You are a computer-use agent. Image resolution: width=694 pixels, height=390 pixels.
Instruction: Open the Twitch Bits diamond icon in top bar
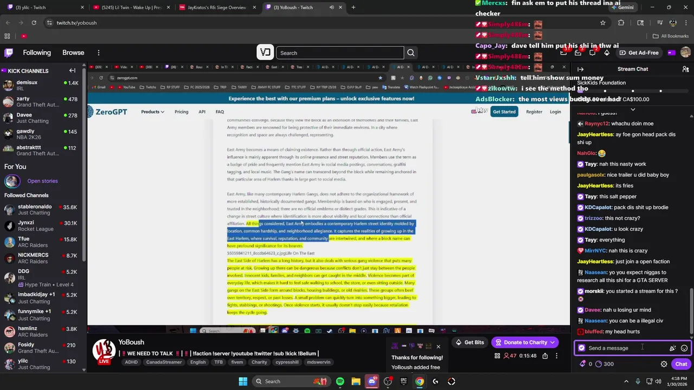tap(607, 53)
